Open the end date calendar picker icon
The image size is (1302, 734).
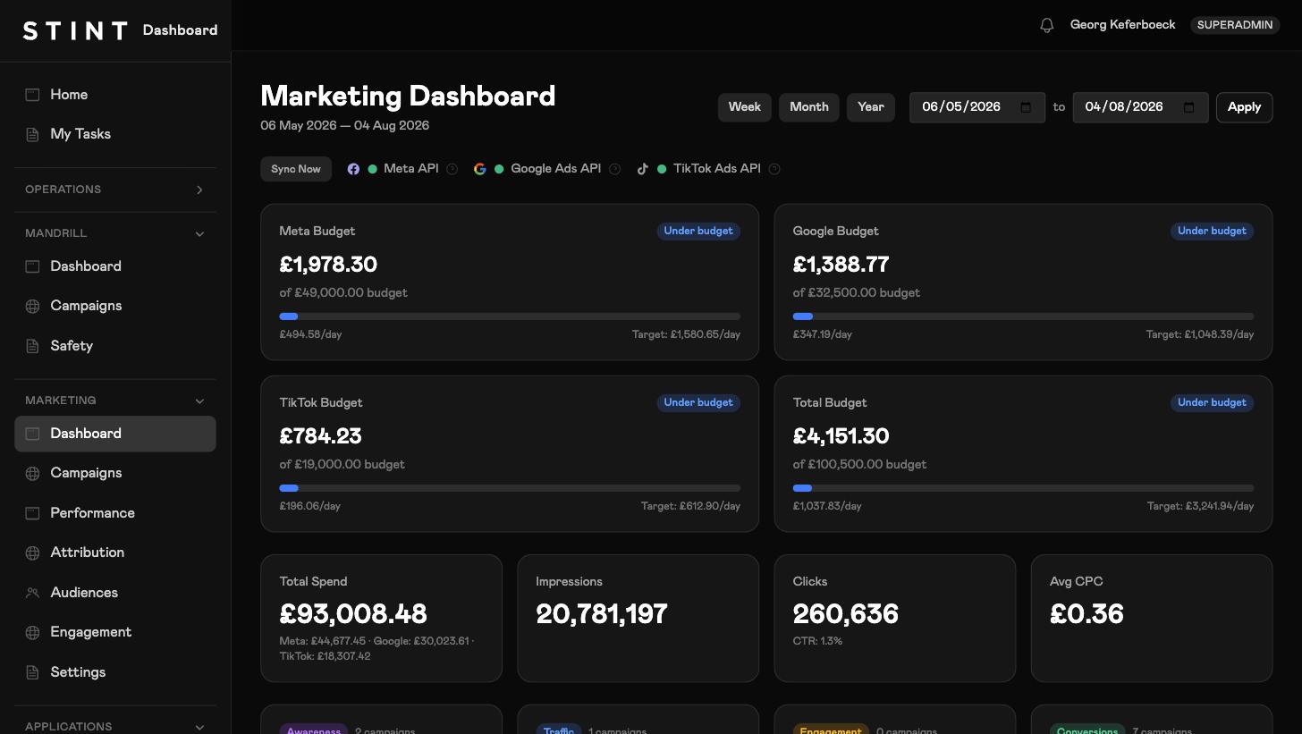coord(1189,107)
